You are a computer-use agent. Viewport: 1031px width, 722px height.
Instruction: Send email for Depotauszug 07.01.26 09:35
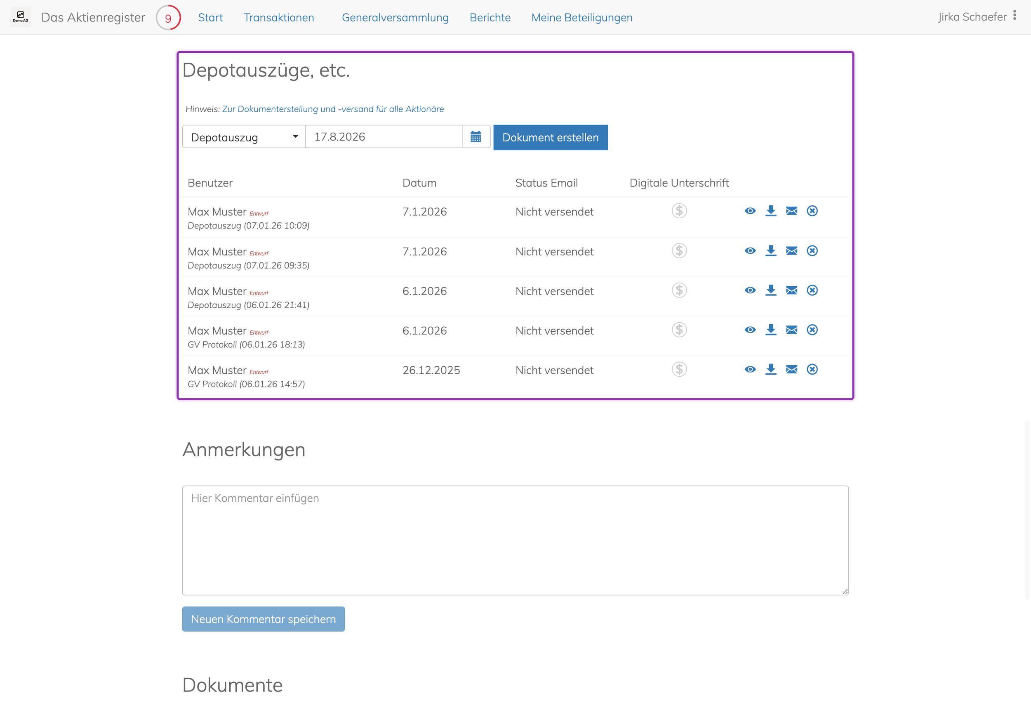pyautogui.click(x=791, y=251)
